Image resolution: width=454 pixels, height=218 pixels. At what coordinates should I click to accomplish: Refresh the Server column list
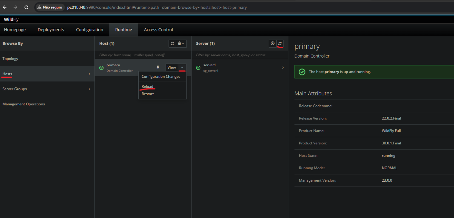[280, 43]
